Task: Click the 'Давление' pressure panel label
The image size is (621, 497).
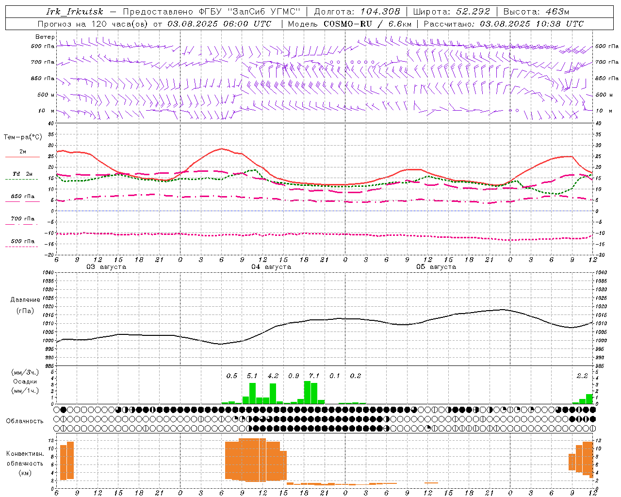Action: [25, 300]
